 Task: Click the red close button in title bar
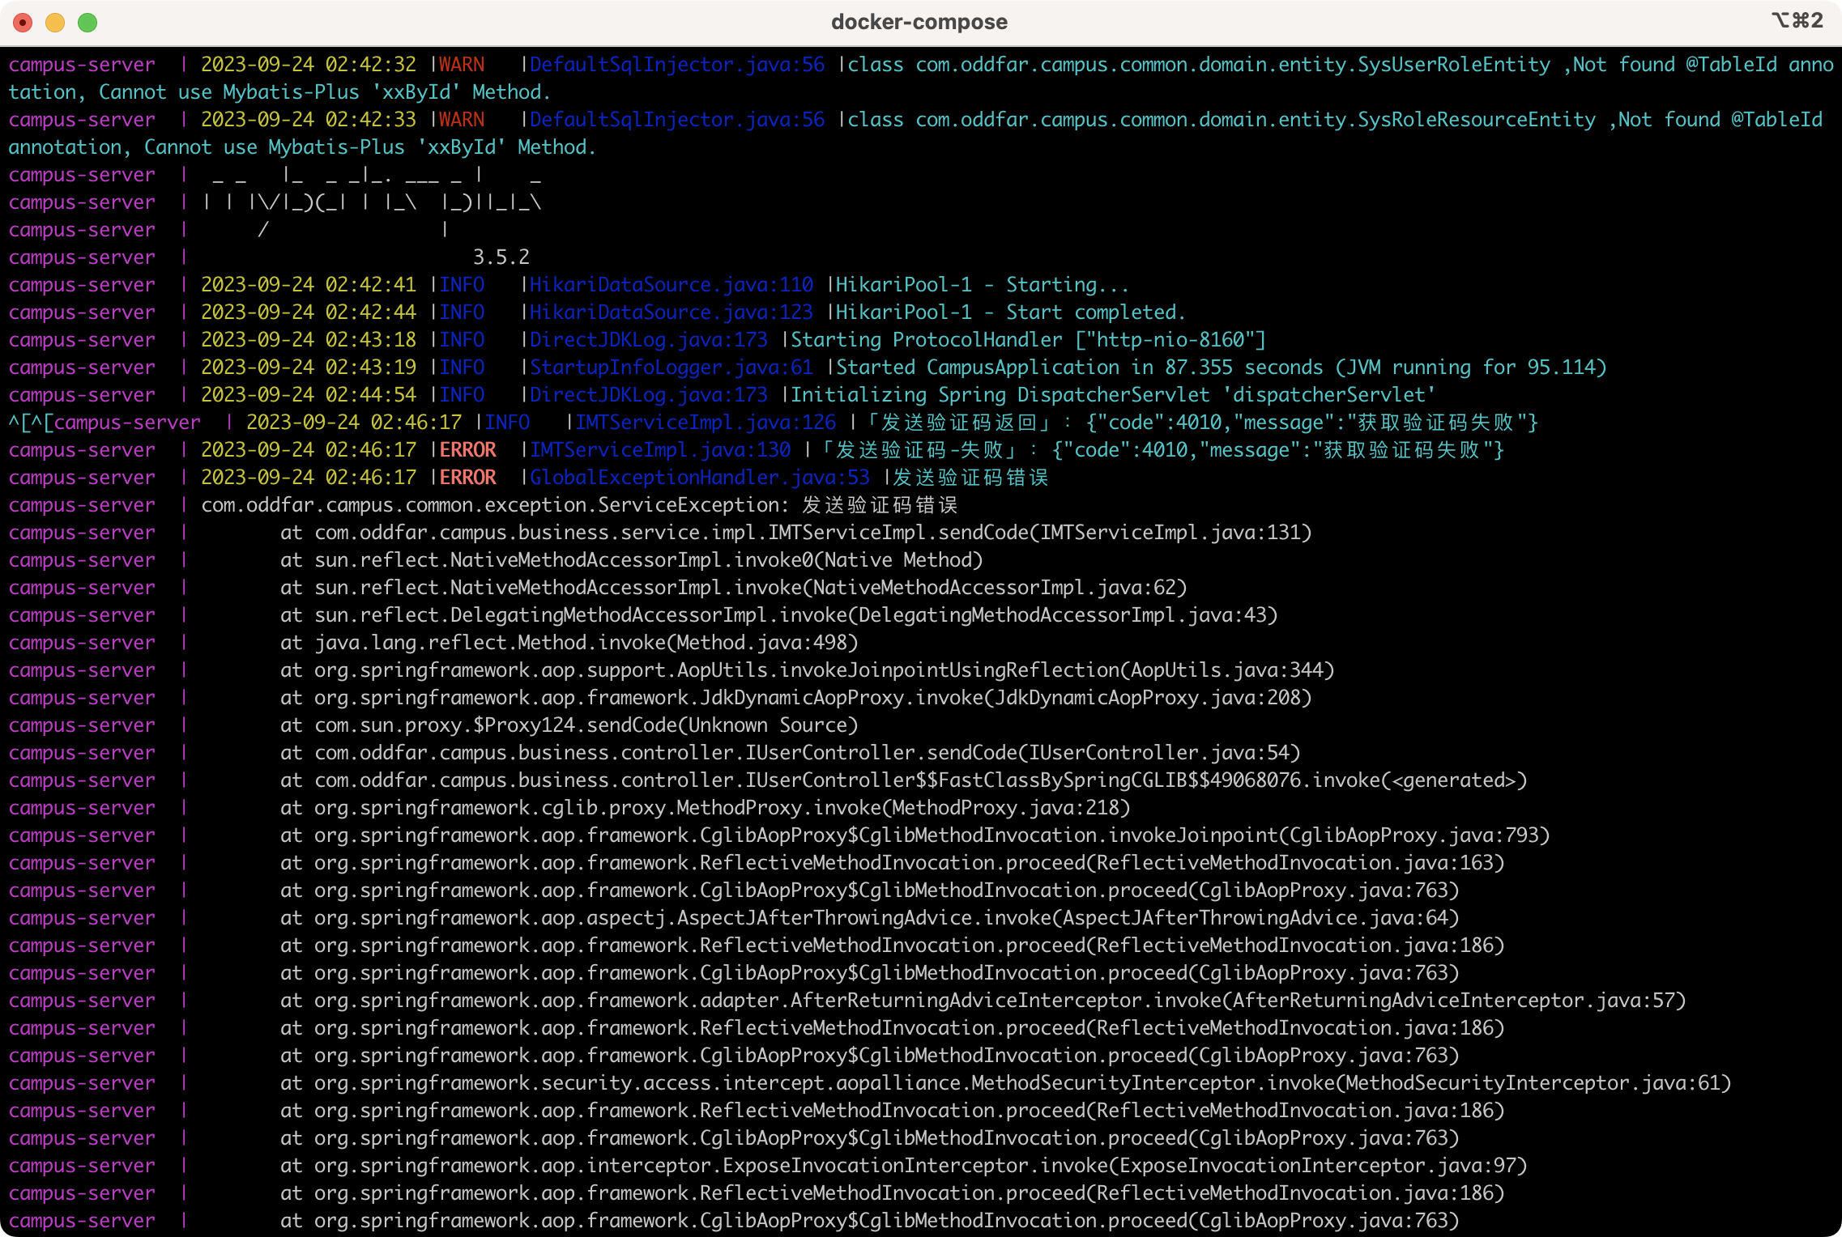(23, 23)
